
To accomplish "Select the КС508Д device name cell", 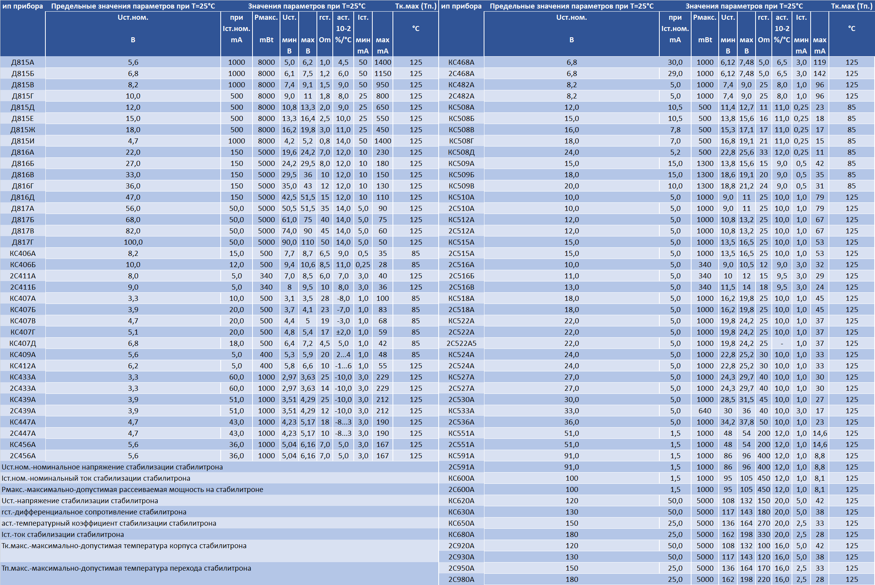I will [x=461, y=152].
